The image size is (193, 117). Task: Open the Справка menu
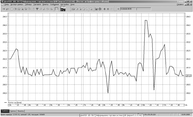point(180,5)
